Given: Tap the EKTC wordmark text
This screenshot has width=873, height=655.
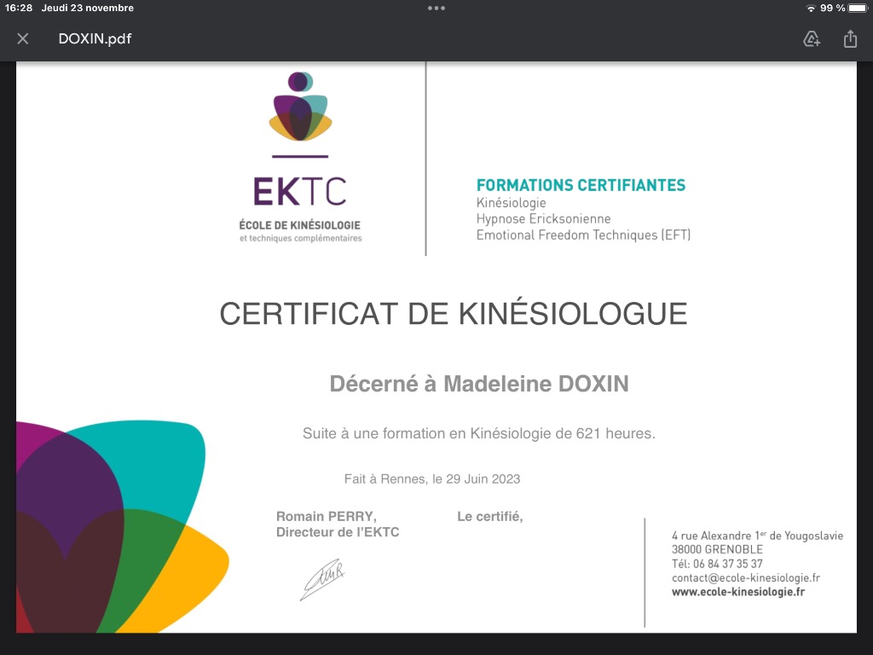Looking at the screenshot, I should point(299,191).
